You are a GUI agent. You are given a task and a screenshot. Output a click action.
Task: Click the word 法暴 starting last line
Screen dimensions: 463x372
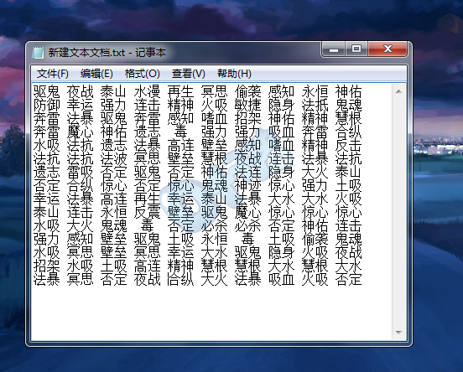(x=47, y=279)
